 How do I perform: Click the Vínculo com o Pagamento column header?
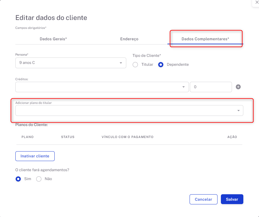128,137
